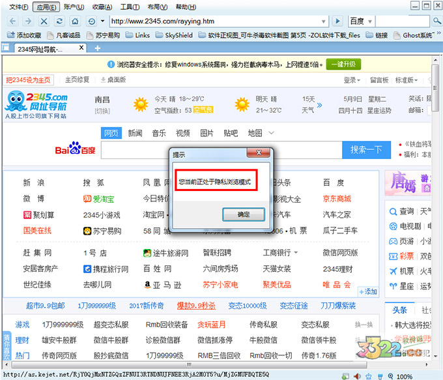Click the 桌面版 download link
The height and width of the screenshot is (380, 443).
(x=113, y=80)
